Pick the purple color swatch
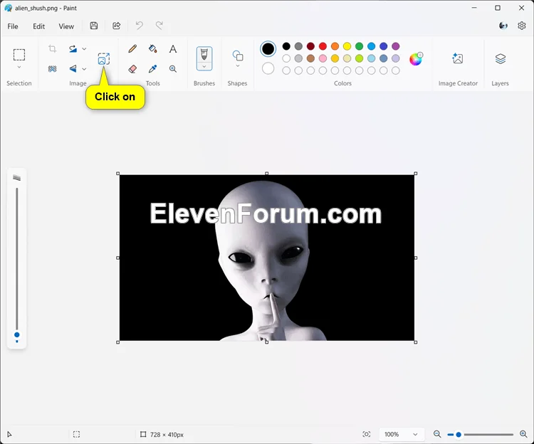Viewport: 534px width, 444px height. click(x=396, y=46)
